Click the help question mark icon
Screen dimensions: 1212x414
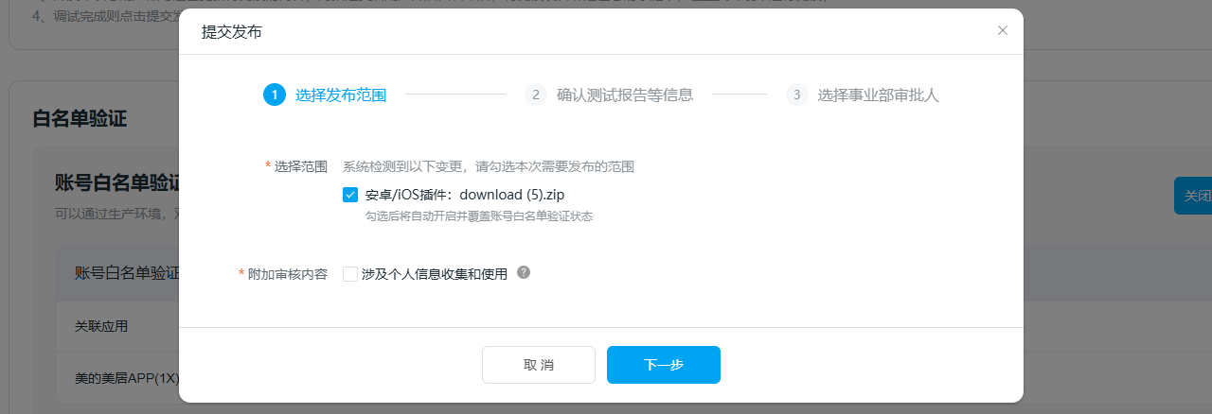coord(524,273)
